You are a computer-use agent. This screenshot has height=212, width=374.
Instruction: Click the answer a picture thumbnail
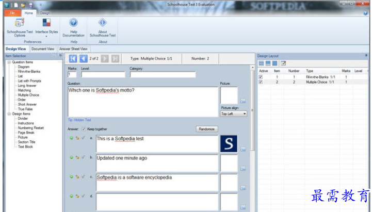[x=229, y=144]
